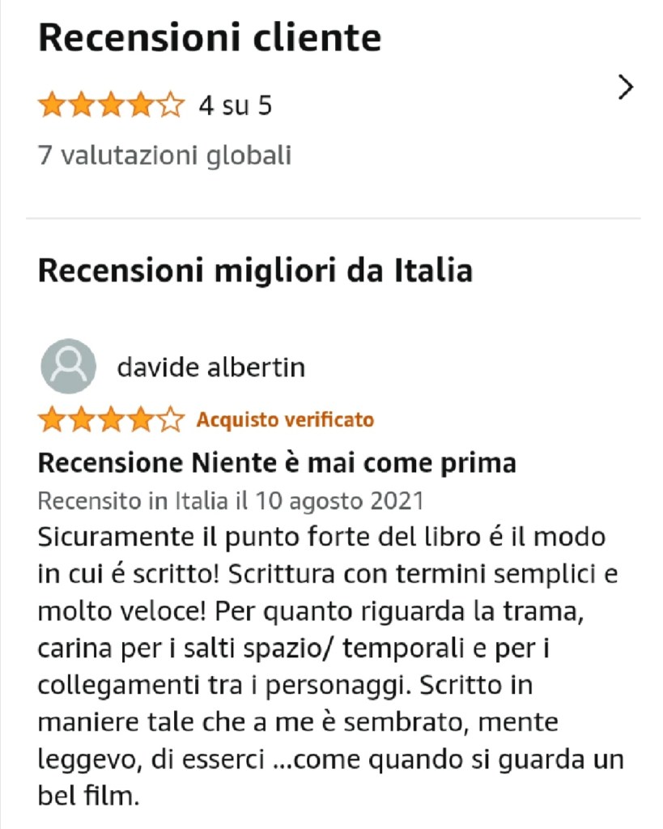The width and height of the screenshot is (663, 829).
Task: Click the review text starting with "Sicuramente il punto forte"
Action: coord(330,666)
